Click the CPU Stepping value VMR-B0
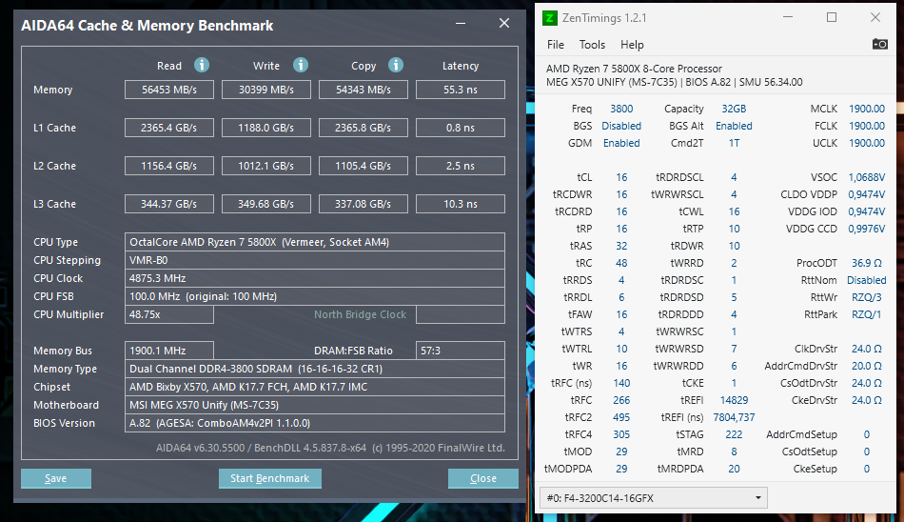 [315, 260]
